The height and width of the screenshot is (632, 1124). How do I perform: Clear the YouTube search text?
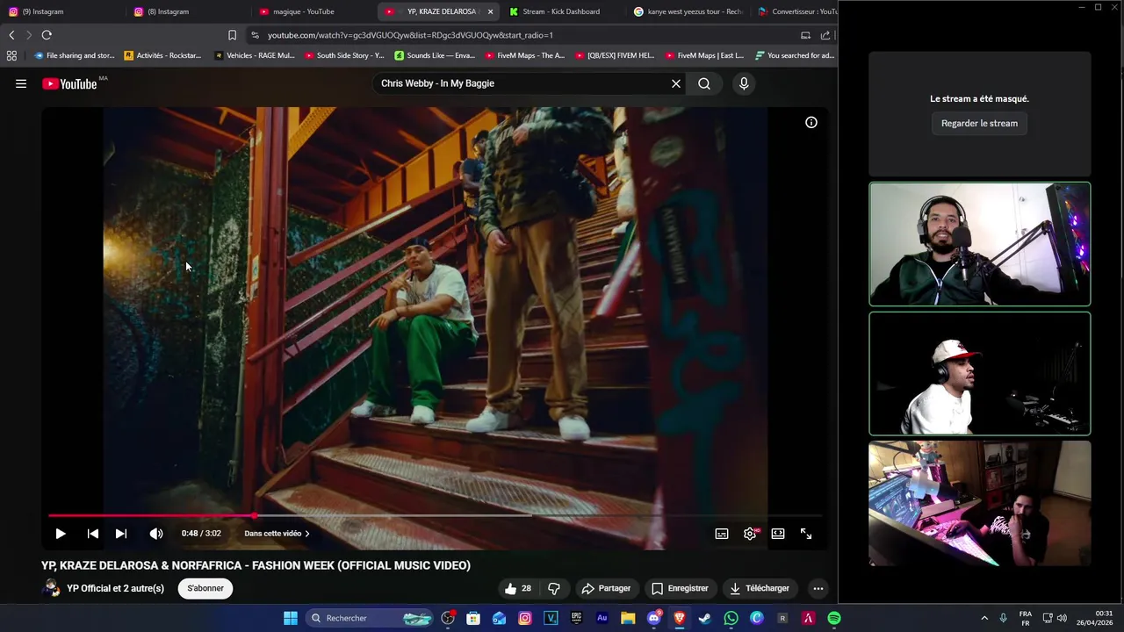point(676,83)
